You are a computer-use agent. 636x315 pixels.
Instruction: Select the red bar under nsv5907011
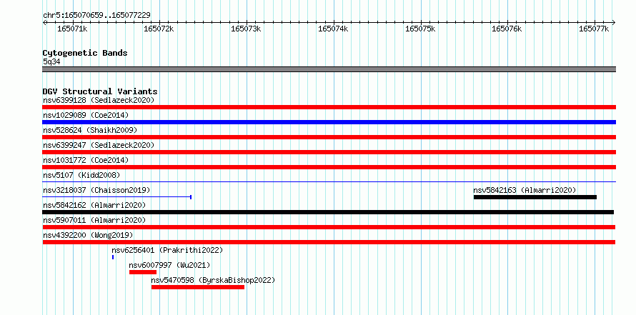point(329,227)
